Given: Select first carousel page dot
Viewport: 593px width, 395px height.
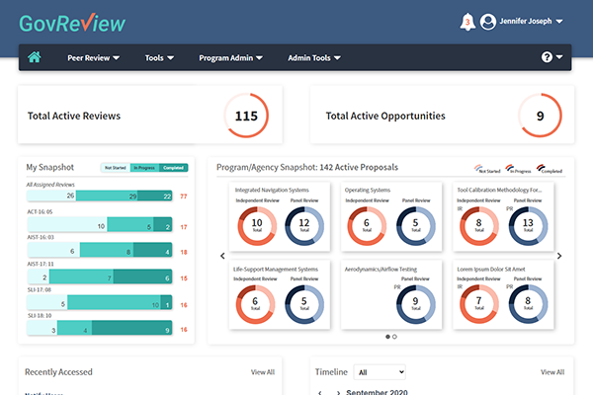Looking at the screenshot, I should point(387,337).
